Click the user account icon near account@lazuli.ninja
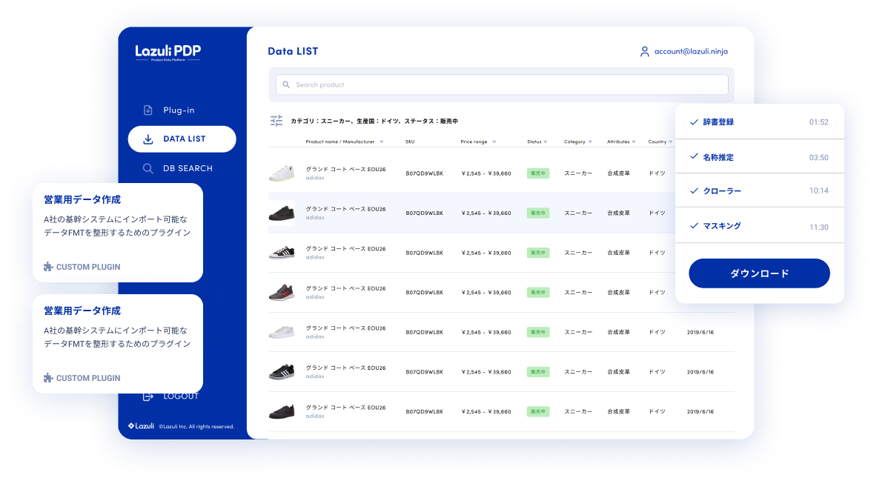871x478 pixels. (644, 51)
